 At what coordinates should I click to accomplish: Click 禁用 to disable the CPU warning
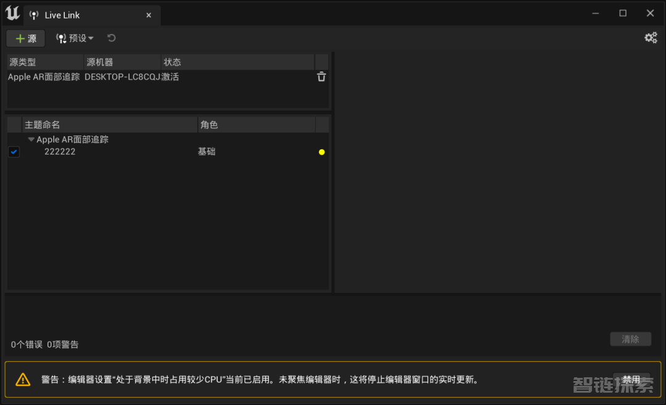tap(631, 379)
